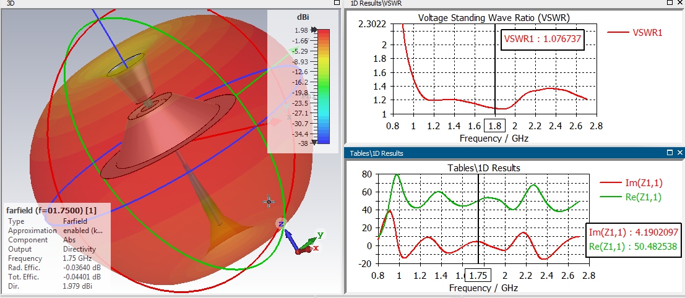Click the VSWR1 : 1.076737 marker readout
Viewport: 685px width, 298px height.
coord(542,38)
